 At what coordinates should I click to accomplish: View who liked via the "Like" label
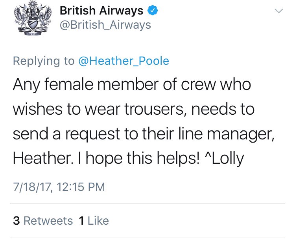click(98, 221)
